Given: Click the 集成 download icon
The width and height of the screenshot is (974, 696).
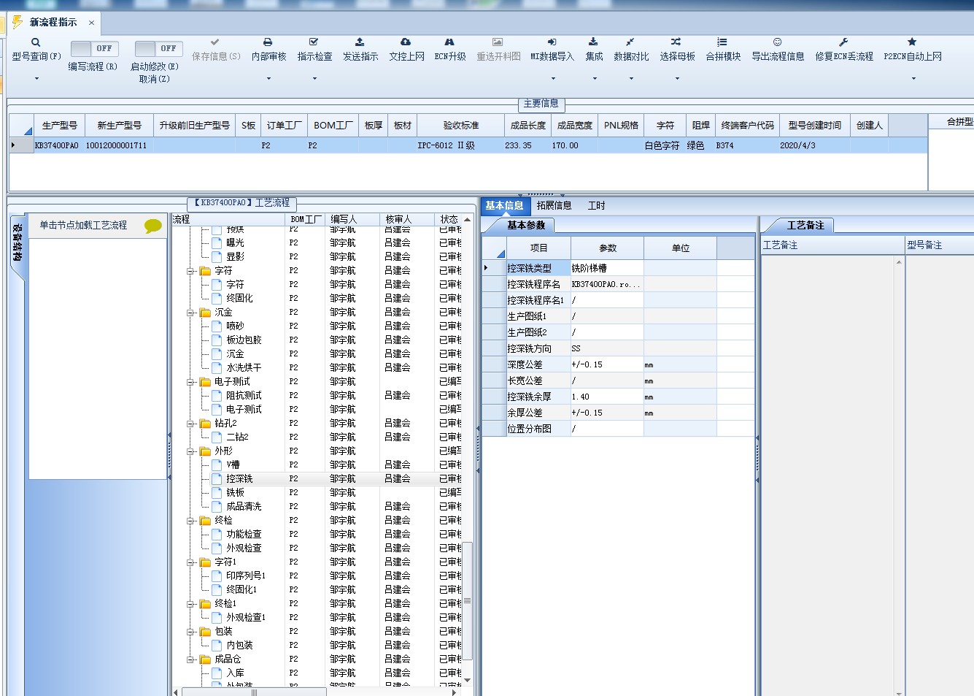Looking at the screenshot, I should pyautogui.click(x=593, y=42).
